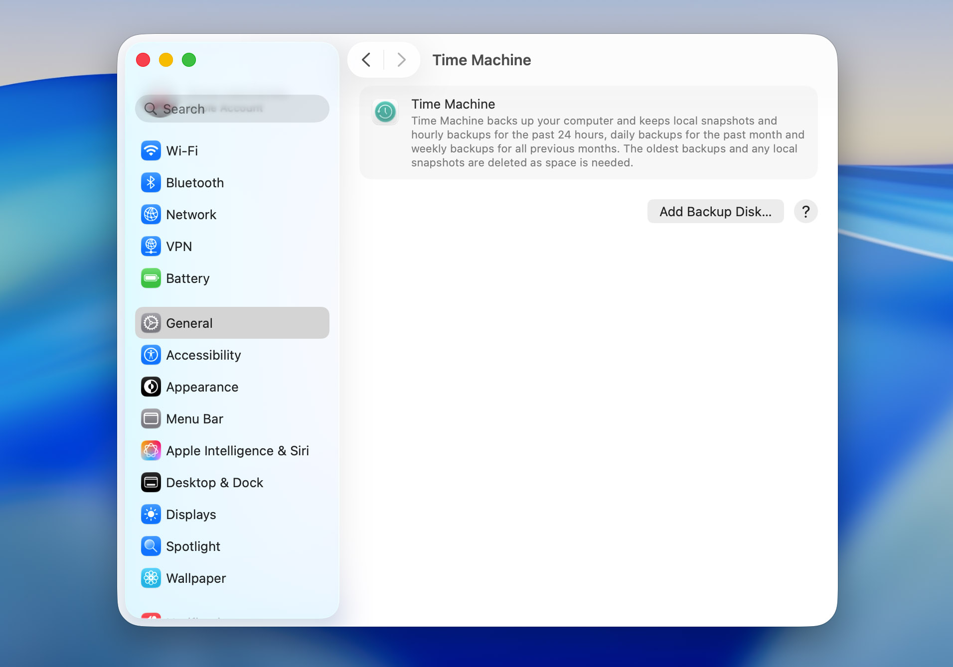Open Wallpaper settings
The image size is (953, 667).
[x=232, y=578]
